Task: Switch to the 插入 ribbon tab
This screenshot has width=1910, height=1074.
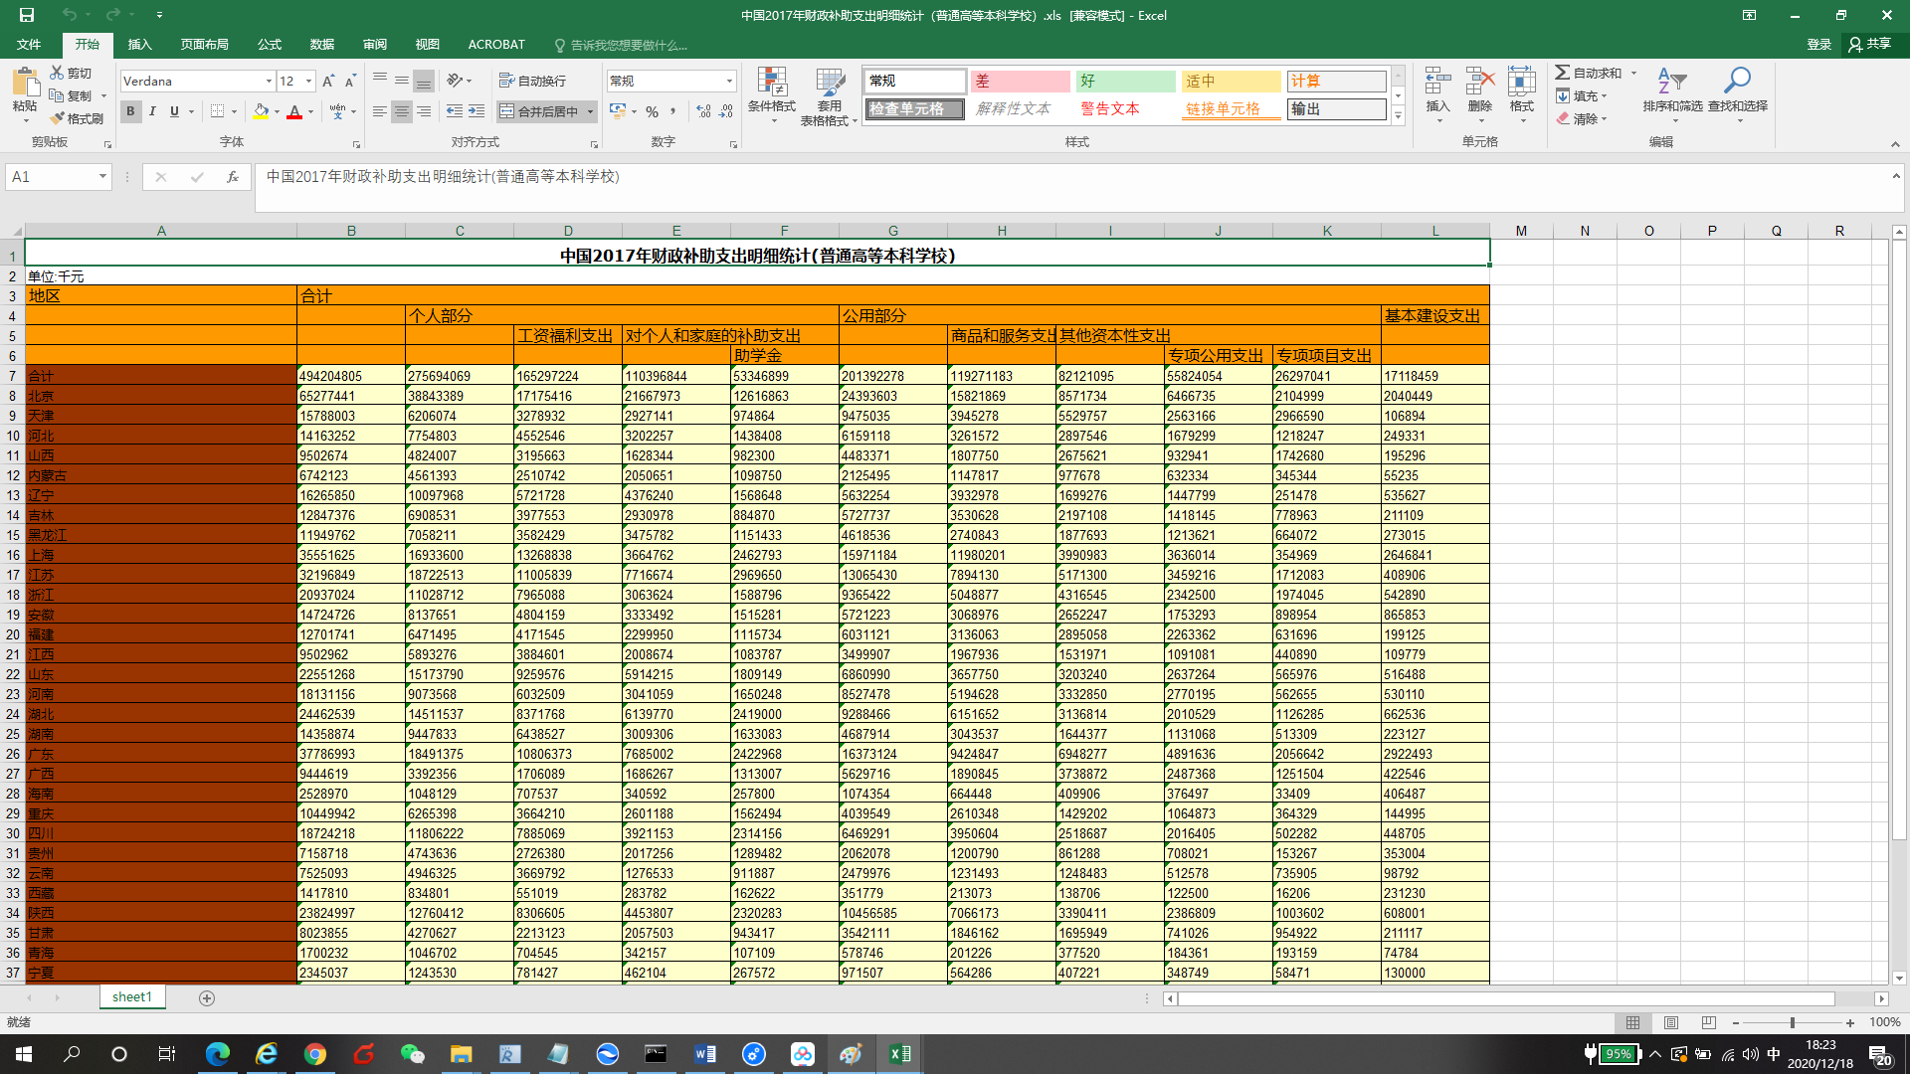Action: click(x=139, y=44)
